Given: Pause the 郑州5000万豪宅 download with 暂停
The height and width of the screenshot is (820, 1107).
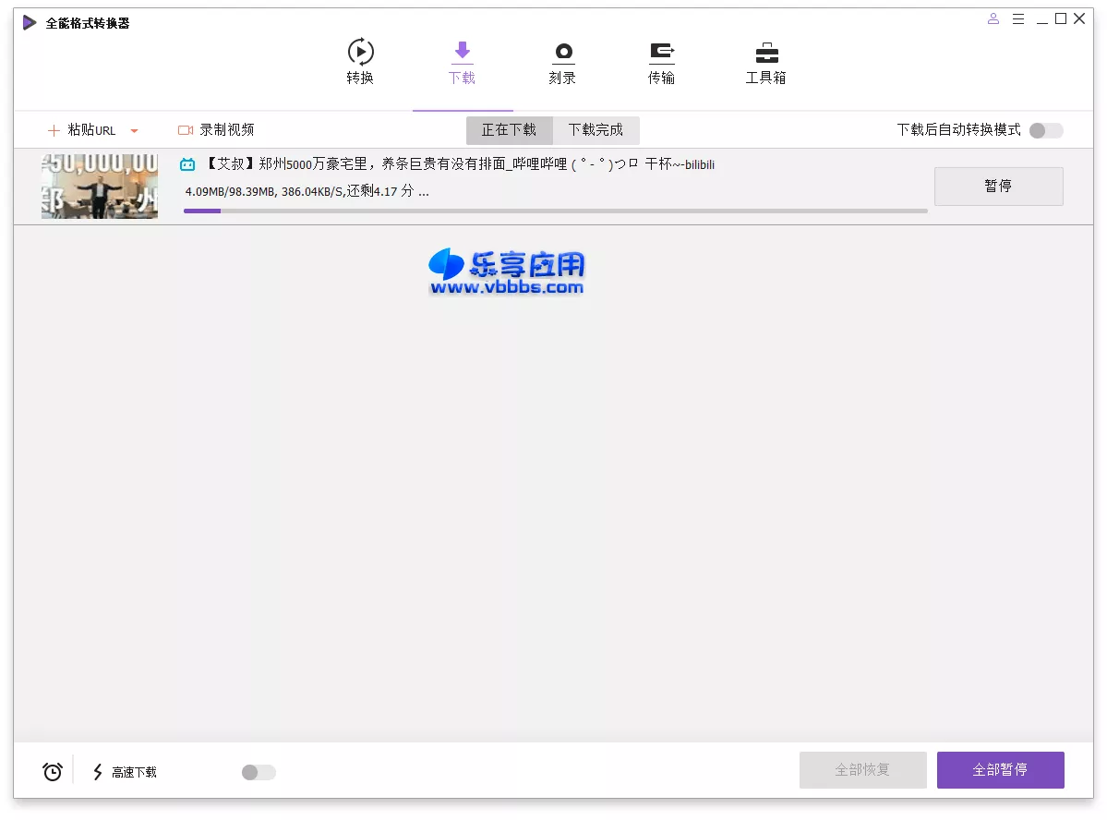Looking at the screenshot, I should pyautogui.click(x=998, y=186).
